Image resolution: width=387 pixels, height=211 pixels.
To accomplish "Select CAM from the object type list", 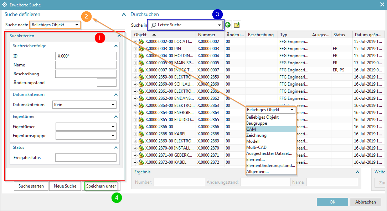I will pyautogui.click(x=251, y=129).
